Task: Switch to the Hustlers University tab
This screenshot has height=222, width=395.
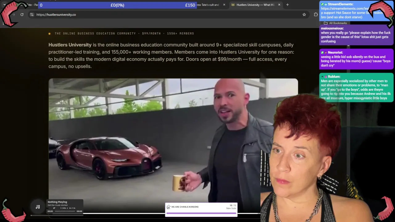Action: coord(255,5)
